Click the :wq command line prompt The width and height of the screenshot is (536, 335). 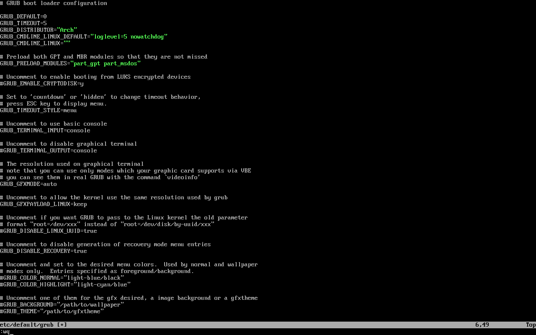(6, 331)
